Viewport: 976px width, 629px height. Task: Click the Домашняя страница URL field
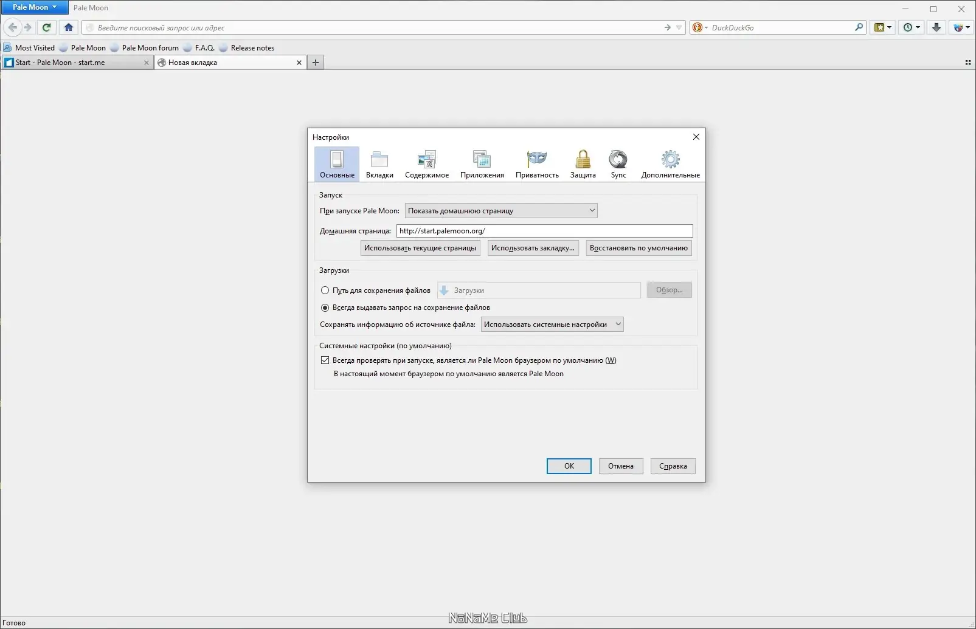544,231
